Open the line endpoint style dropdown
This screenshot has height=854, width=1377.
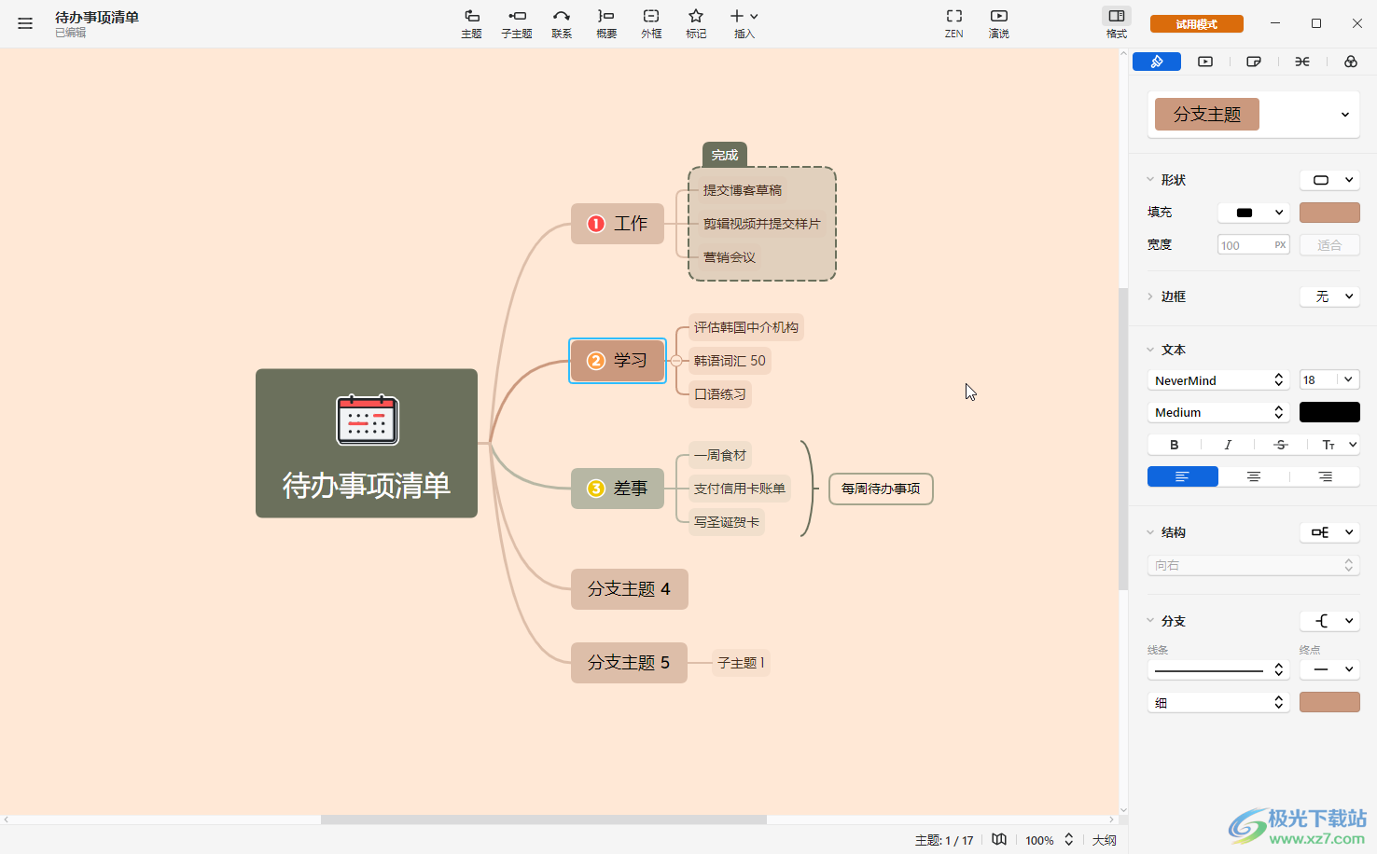click(1329, 669)
